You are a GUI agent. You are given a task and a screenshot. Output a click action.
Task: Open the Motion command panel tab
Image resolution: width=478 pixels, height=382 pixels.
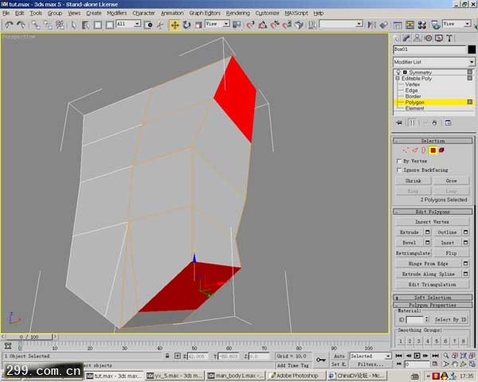tap(429, 38)
